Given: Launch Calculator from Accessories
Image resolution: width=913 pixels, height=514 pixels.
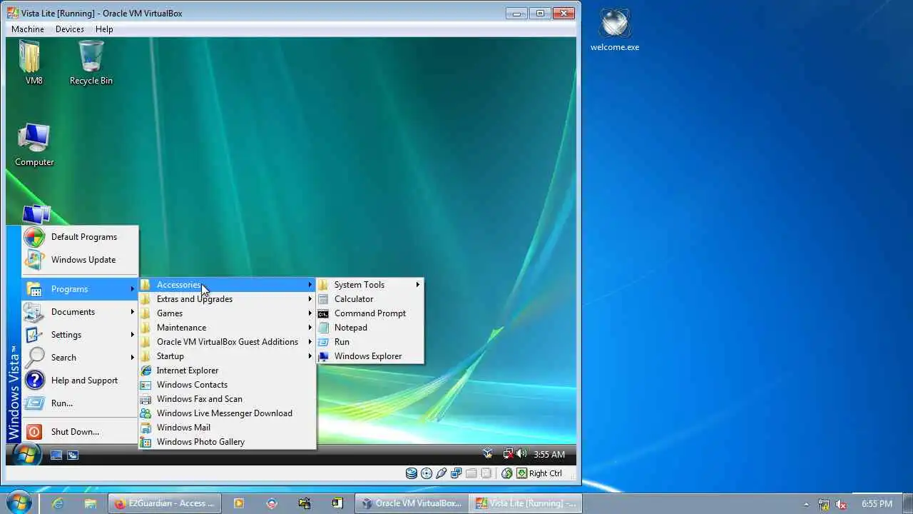Looking at the screenshot, I should click(370, 299).
